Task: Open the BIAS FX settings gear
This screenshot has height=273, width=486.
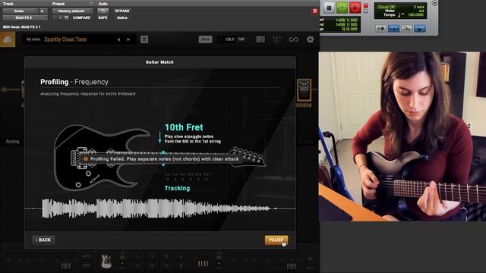Action: 310,39
